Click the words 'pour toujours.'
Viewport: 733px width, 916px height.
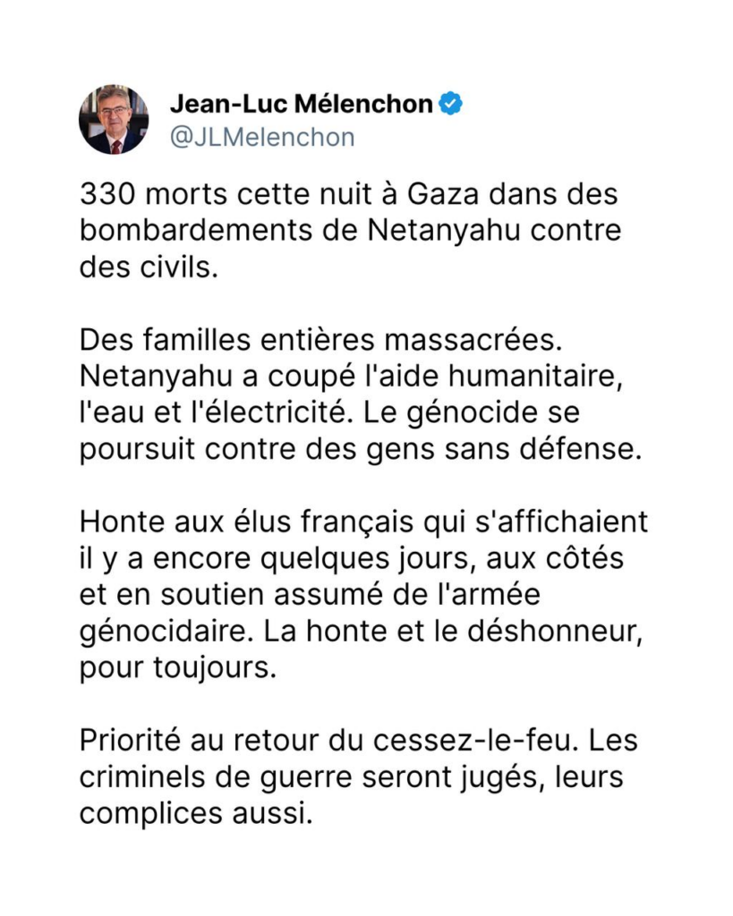click(178, 667)
